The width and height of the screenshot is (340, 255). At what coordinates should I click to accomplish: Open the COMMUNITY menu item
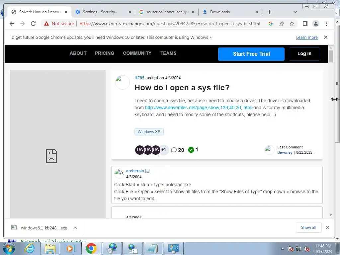137,53
